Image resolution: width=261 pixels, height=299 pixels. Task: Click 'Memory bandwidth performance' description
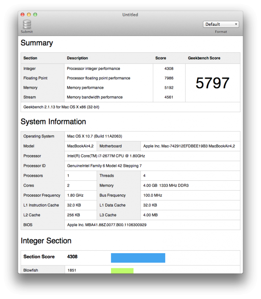(95, 97)
